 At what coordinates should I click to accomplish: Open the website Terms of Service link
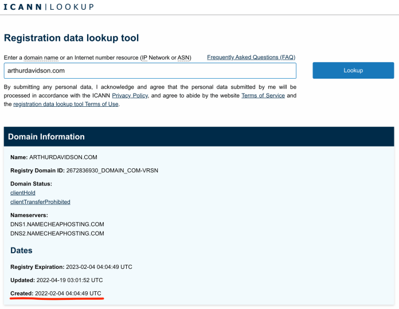[263, 95]
